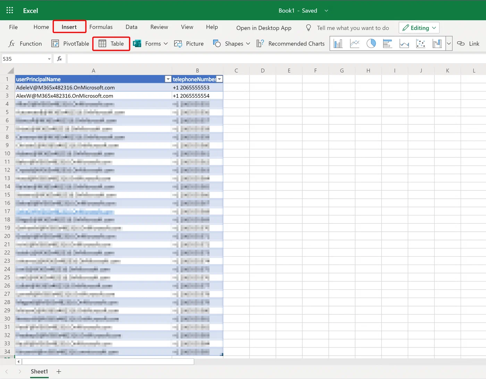Add a new sheet with the plus icon
Image resolution: width=486 pixels, height=379 pixels.
pos(59,371)
